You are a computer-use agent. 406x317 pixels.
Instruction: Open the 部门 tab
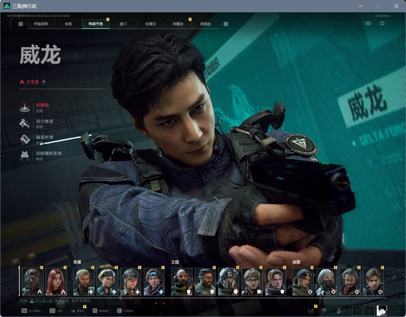[x=123, y=24]
